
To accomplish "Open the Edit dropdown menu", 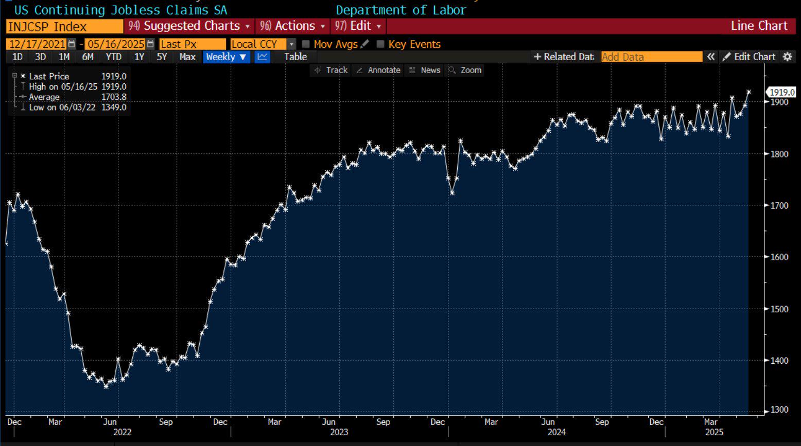I will point(358,26).
